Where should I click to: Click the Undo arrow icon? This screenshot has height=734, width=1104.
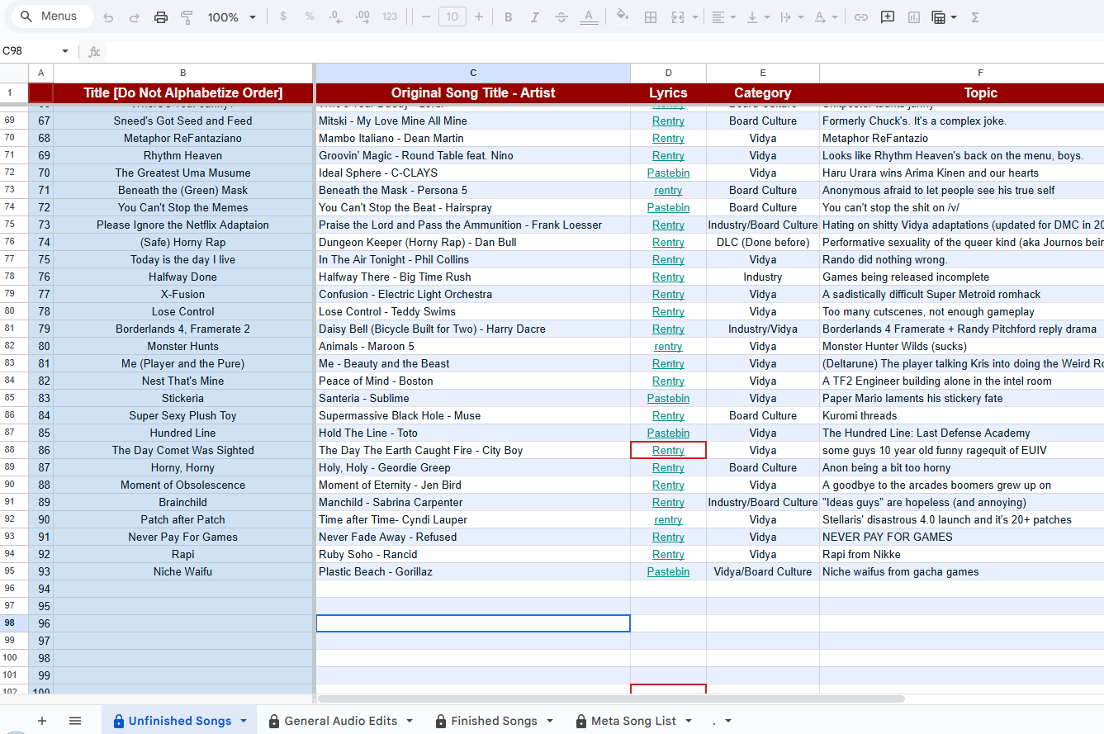coord(108,17)
